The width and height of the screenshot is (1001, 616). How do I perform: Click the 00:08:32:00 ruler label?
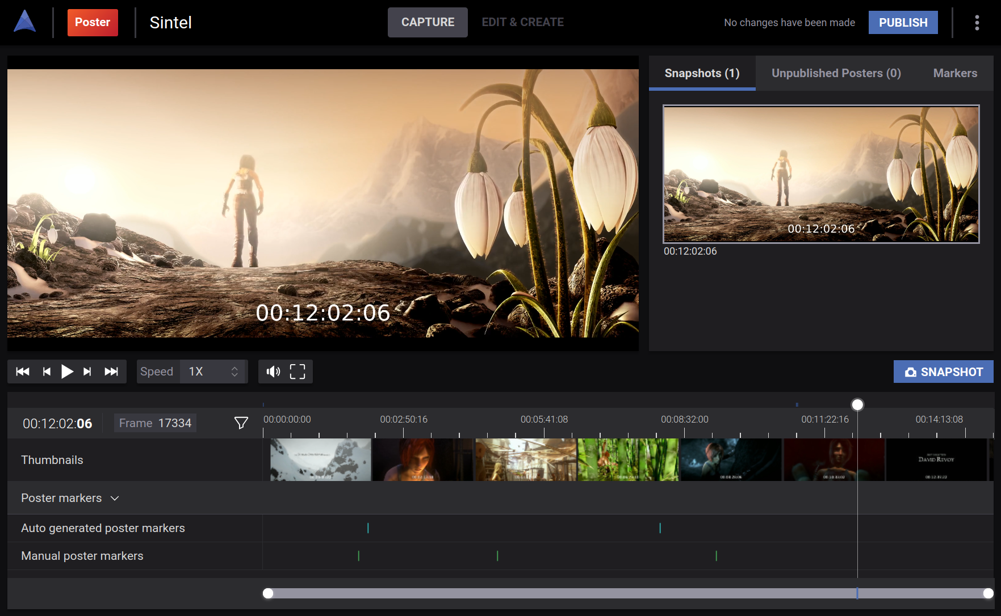[x=684, y=419]
